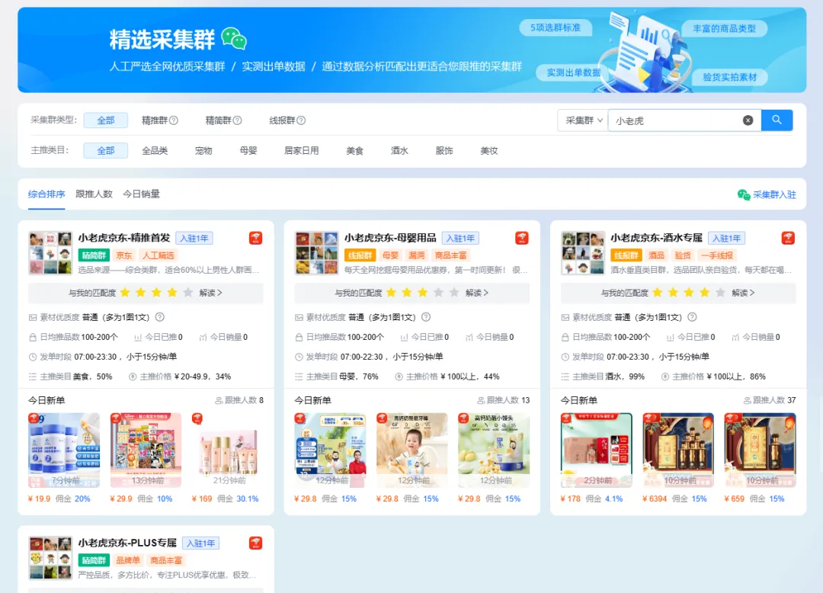Click WeChat icon beside 采集群入驻
823x593 pixels.
pyautogui.click(x=744, y=194)
